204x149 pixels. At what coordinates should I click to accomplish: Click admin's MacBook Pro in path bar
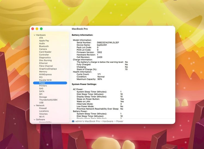88,121
